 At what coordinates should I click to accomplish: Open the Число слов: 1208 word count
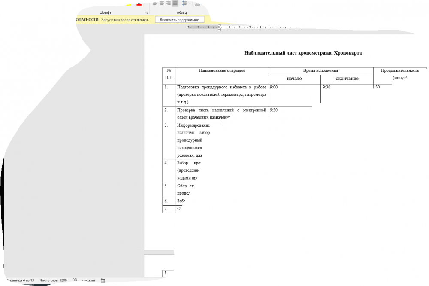pyautogui.click(x=53, y=280)
